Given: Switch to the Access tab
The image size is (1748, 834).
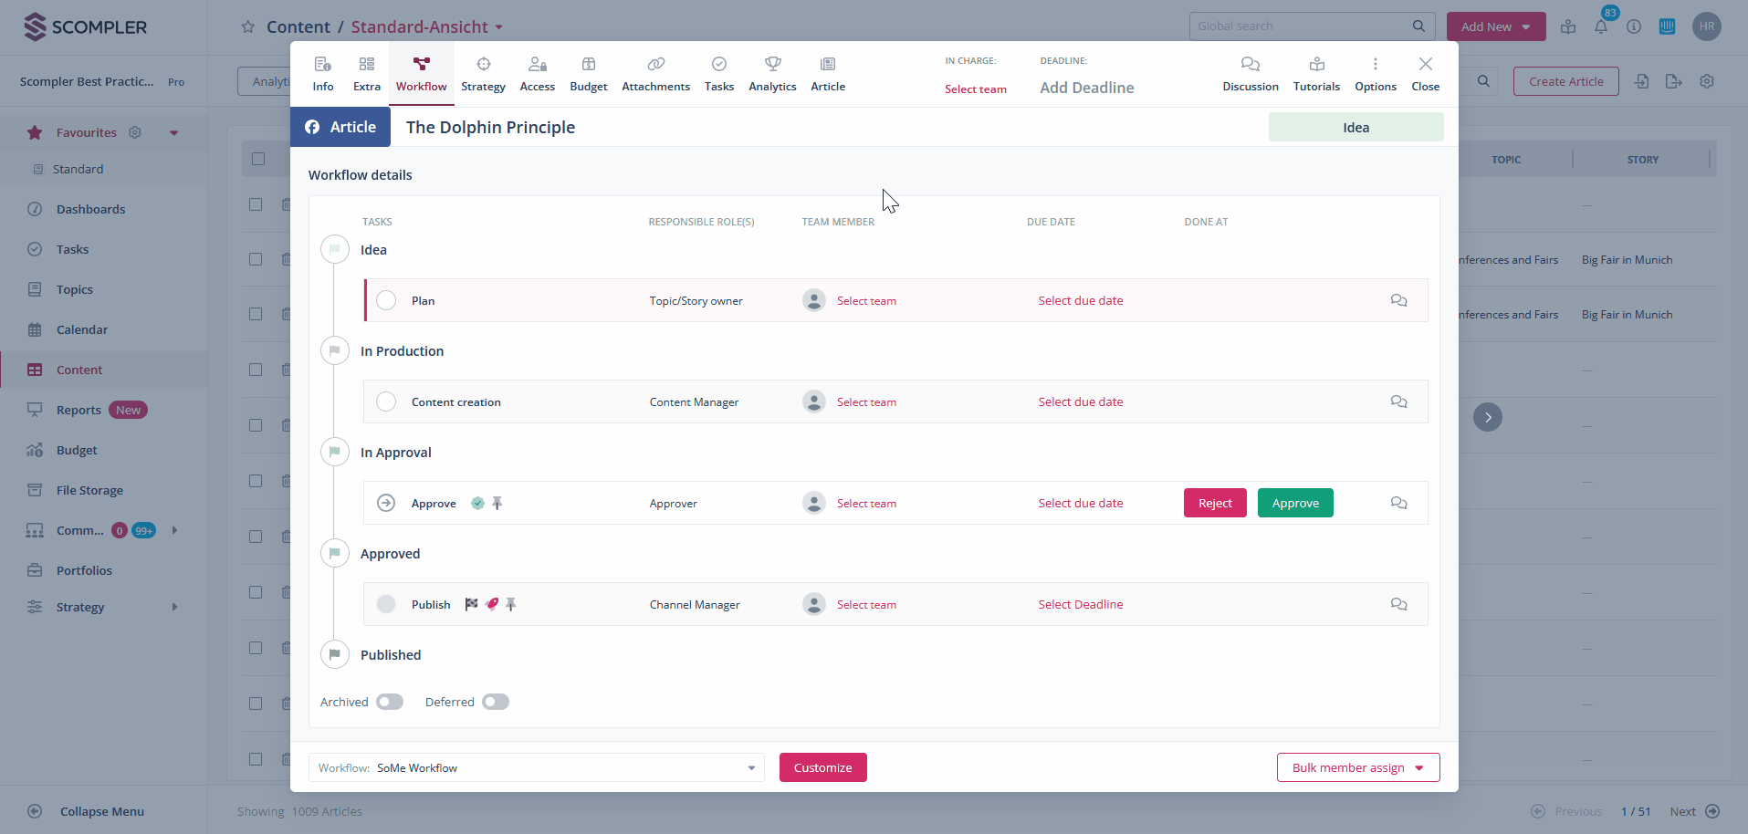Looking at the screenshot, I should pyautogui.click(x=537, y=74).
